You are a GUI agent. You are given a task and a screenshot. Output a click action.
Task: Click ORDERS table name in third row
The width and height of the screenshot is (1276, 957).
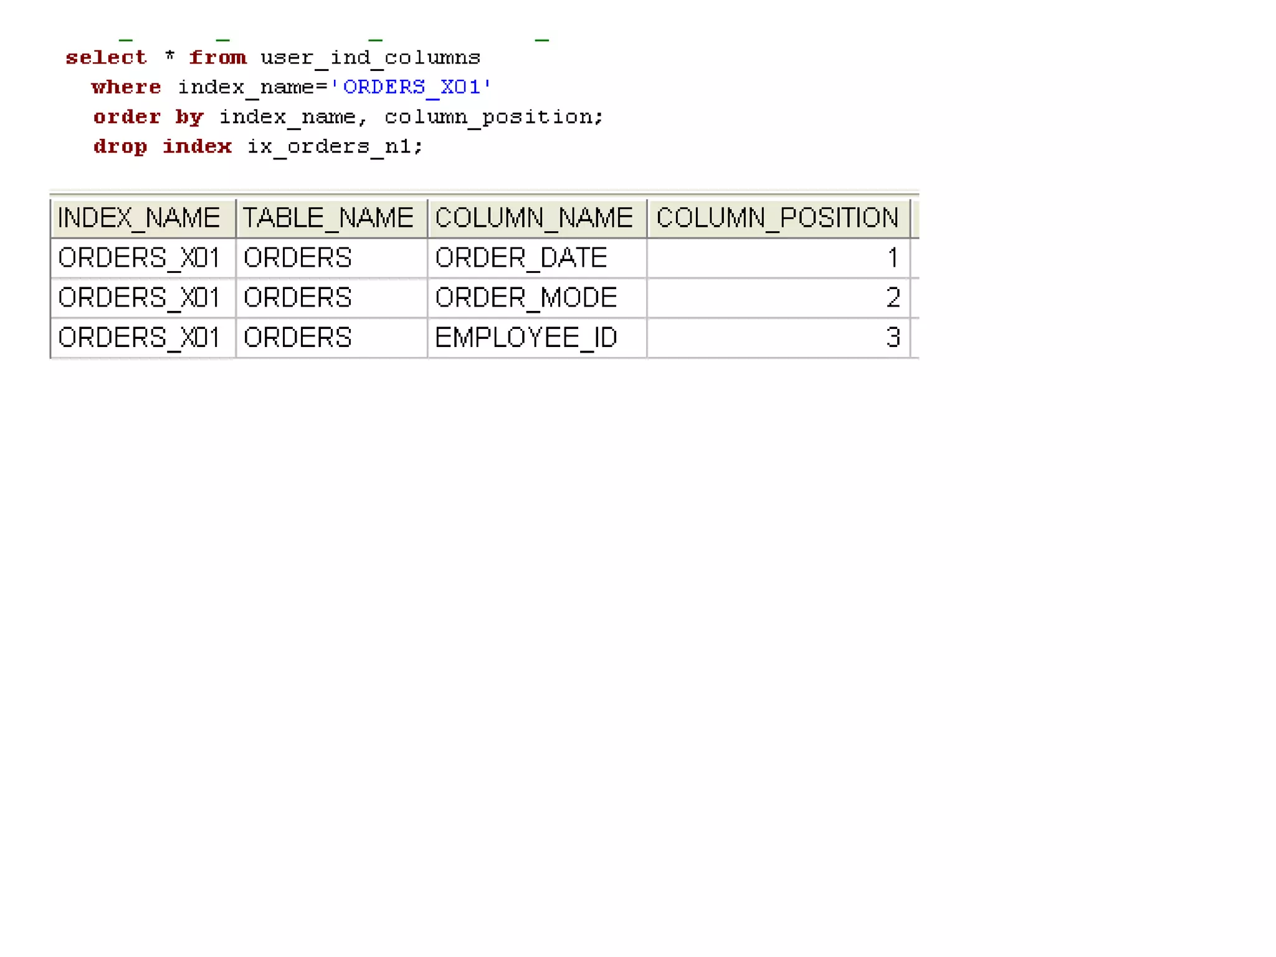pyautogui.click(x=298, y=338)
